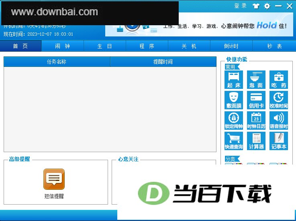The image size is (296, 221).
Task: Minimize the 心意闹钟 window
Action: [x=278, y=6]
